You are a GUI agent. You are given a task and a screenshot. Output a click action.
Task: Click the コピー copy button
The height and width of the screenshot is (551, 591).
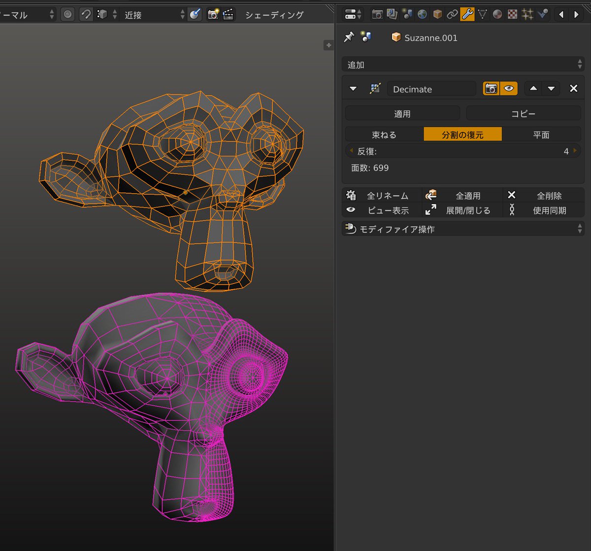tap(524, 113)
